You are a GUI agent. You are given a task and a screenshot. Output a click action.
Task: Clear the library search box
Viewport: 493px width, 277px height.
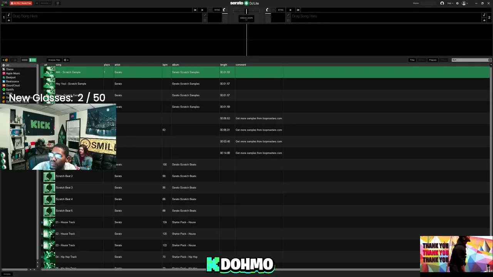(x=490, y=60)
